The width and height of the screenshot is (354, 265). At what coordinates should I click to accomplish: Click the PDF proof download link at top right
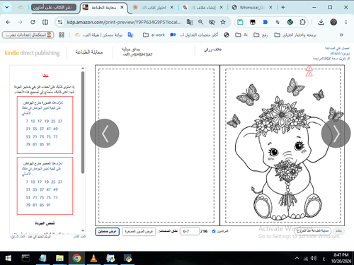pyautogui.click(x=331, y=58)
